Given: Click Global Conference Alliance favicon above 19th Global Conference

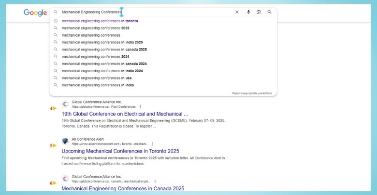Looking at the screenshot, I should (x=65, y=104).
